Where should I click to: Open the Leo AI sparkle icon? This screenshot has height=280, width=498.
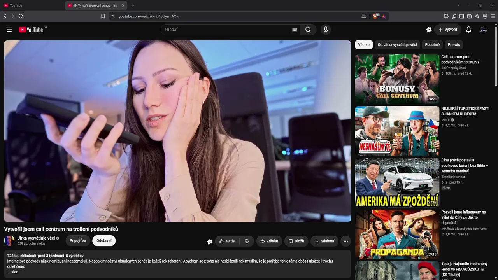click(477, 16)
